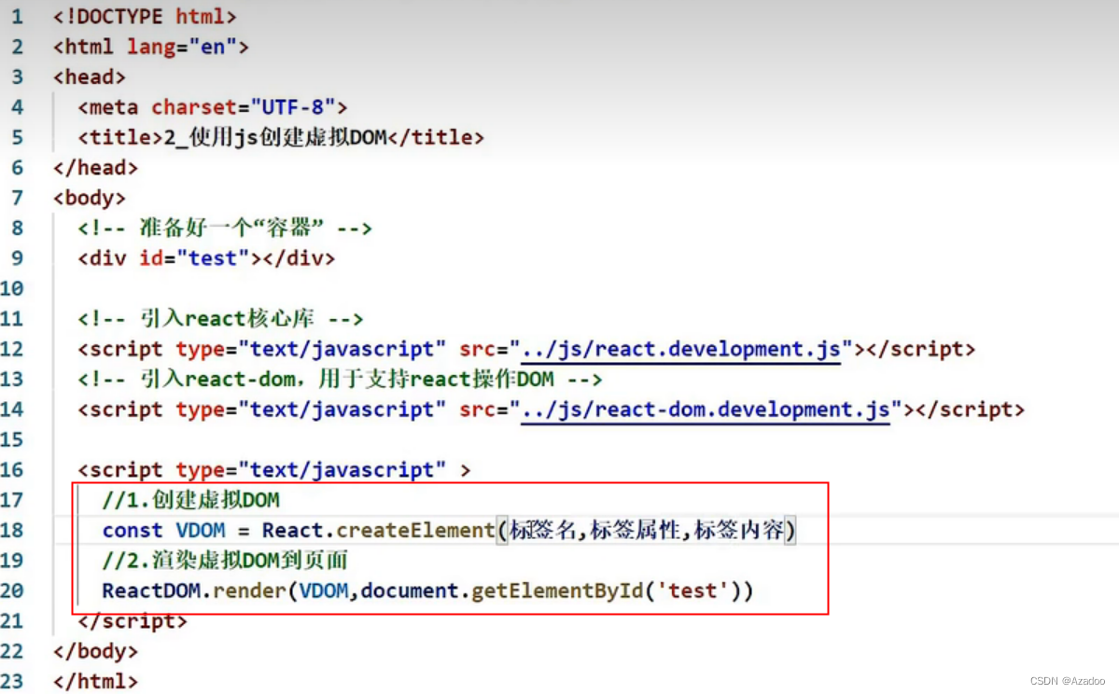Click the opening <body> tag on line 7
The width and height of the screenshot is (1119, 694).
(x=90, y=198)
